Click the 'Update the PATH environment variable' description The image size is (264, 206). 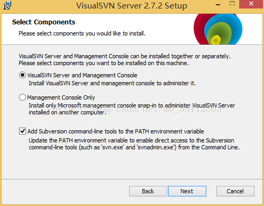[x=134, y=144]
